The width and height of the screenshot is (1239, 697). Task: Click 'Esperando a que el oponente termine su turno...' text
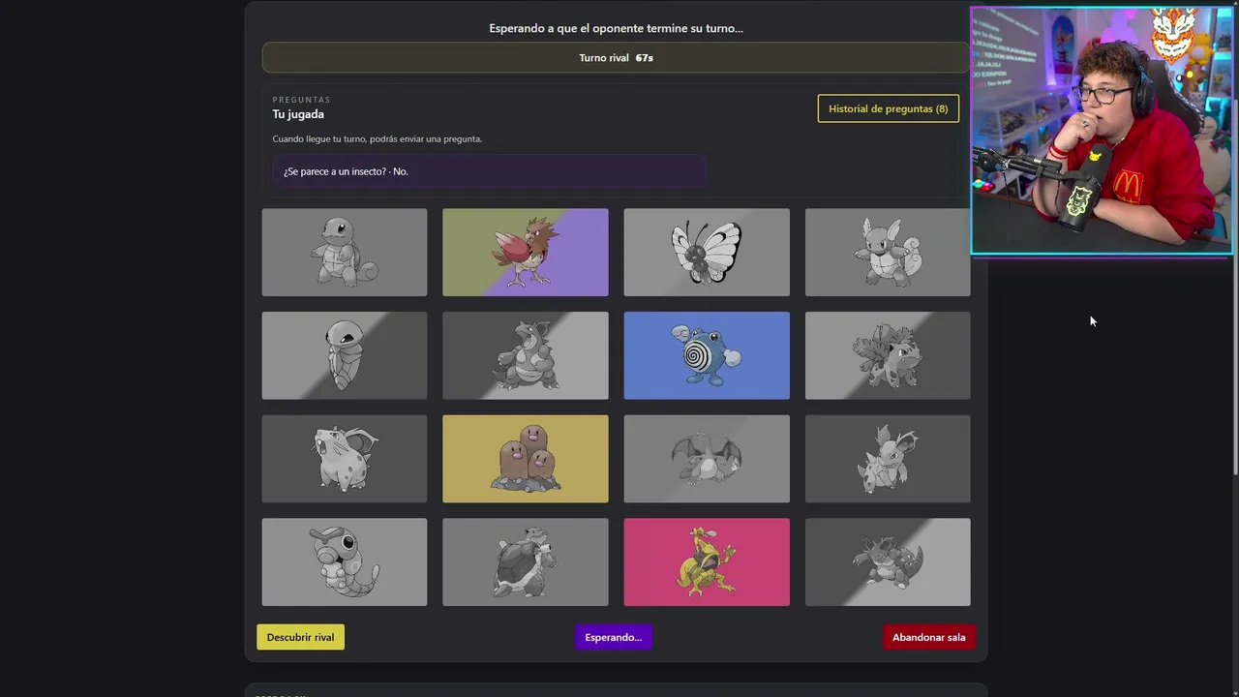pos(616,28)
